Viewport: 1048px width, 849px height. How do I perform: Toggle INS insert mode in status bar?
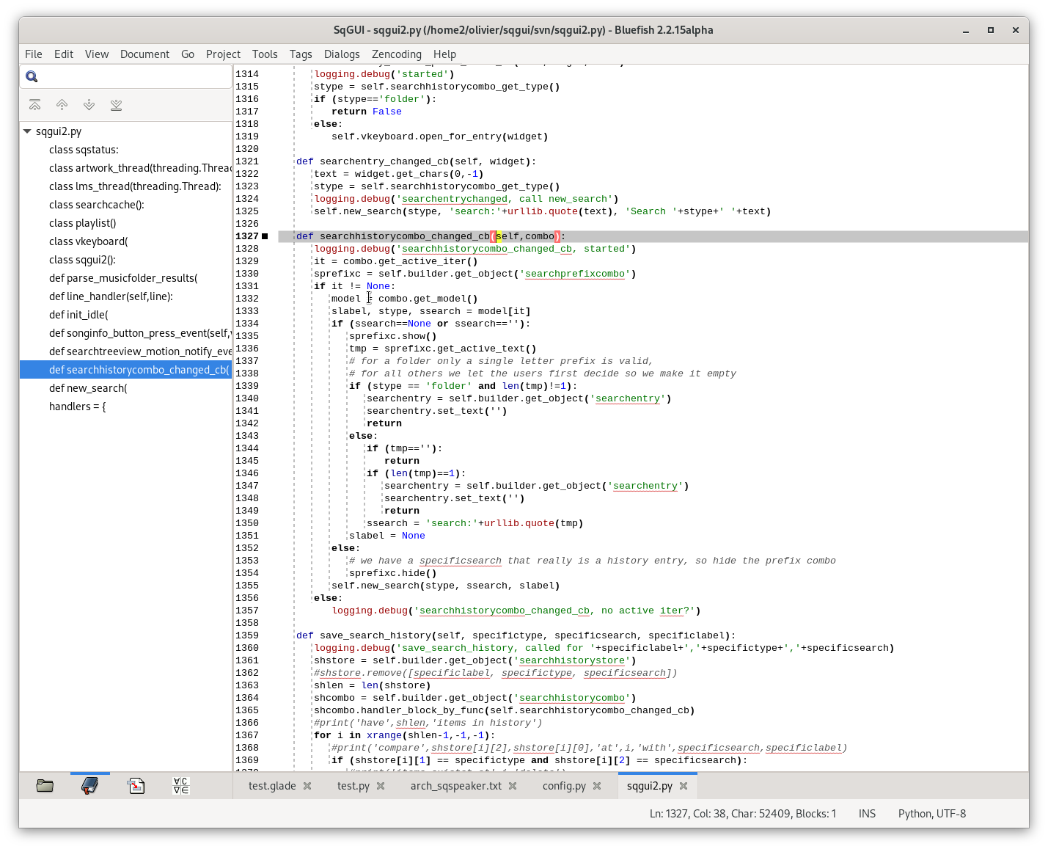(x=867, y=813)
